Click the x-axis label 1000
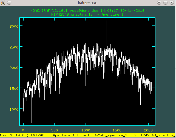The width and height of the screenshot is (176, 138). (x=86, y=130)
